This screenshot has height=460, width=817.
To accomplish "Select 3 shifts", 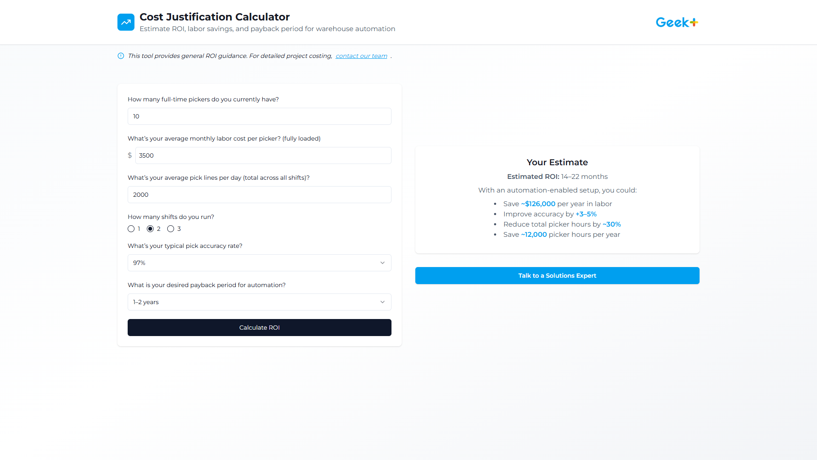I will [x=170, y=229].
